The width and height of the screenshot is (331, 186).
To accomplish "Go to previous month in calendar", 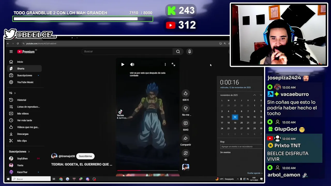I will pos(254,95).
